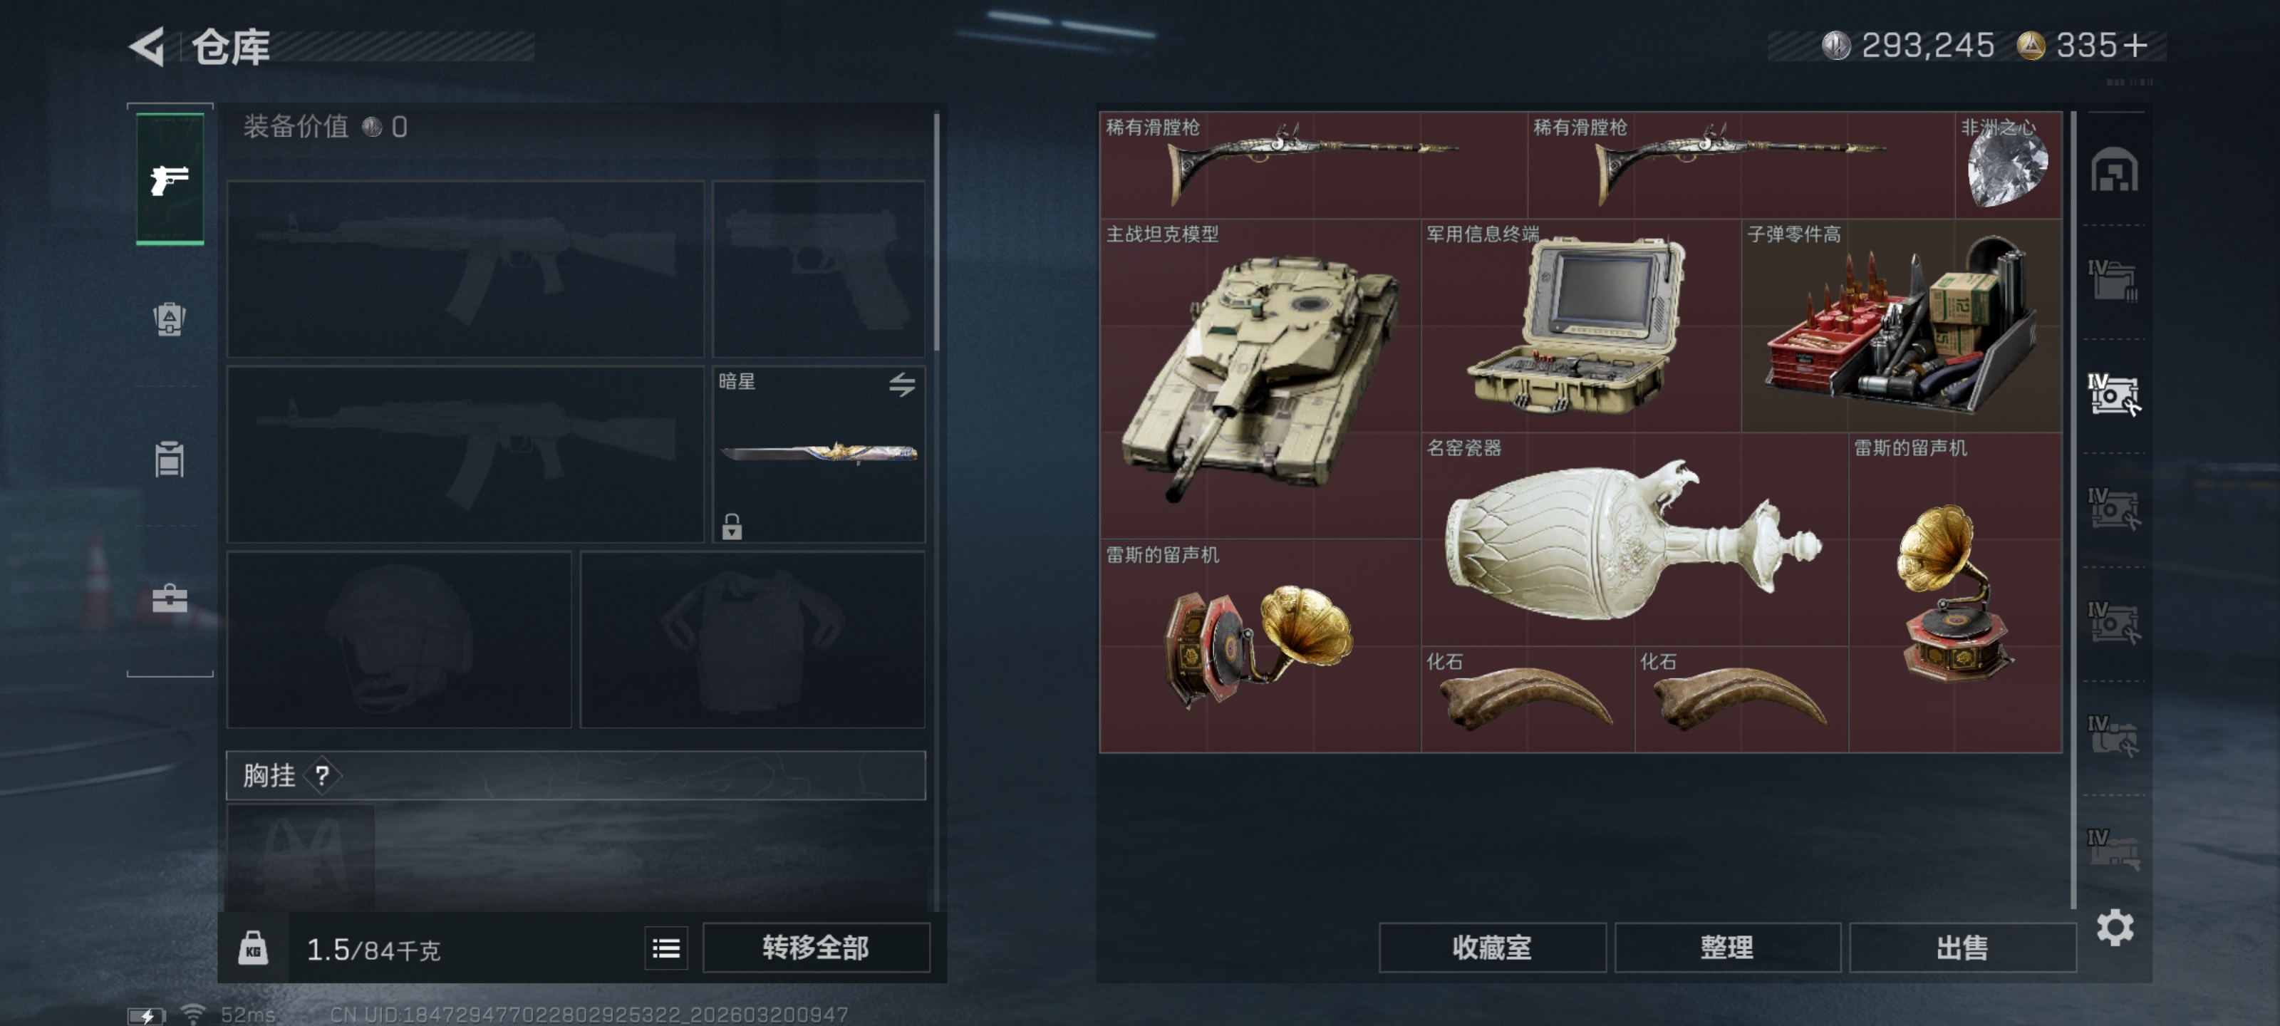This screenshot has height=1026, width=2280.
Task: Select the 主战坦克模型 tank item
Action: pyautogui.click(x=1260, y=379)
